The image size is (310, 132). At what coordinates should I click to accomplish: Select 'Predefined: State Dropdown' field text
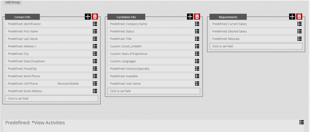[x=26, y=61]
